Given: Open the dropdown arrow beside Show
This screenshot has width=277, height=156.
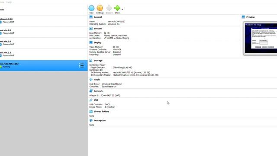Looking at the screenshot, I should pyautogui.click(x=122, y=9).
